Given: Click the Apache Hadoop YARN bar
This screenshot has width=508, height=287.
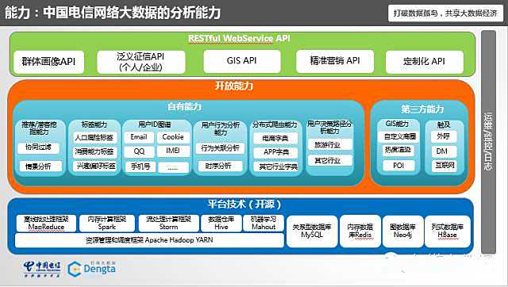Looking at the screenshot, I should (149, 240).
